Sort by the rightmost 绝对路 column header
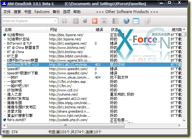The image size is (192, 139). tap(175, 29)
